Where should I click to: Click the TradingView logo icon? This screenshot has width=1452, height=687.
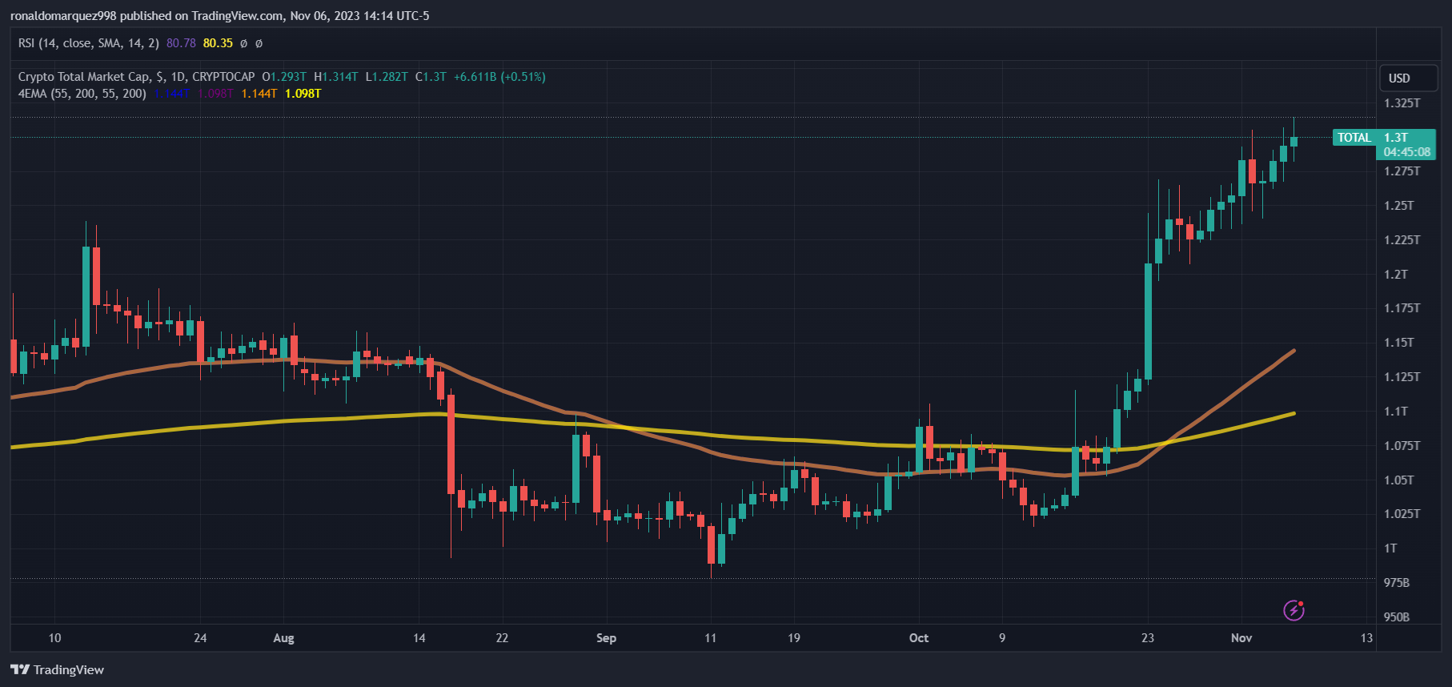[20, 669]
